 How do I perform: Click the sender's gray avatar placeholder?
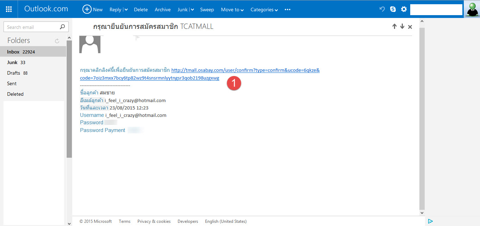coord(90,44)
